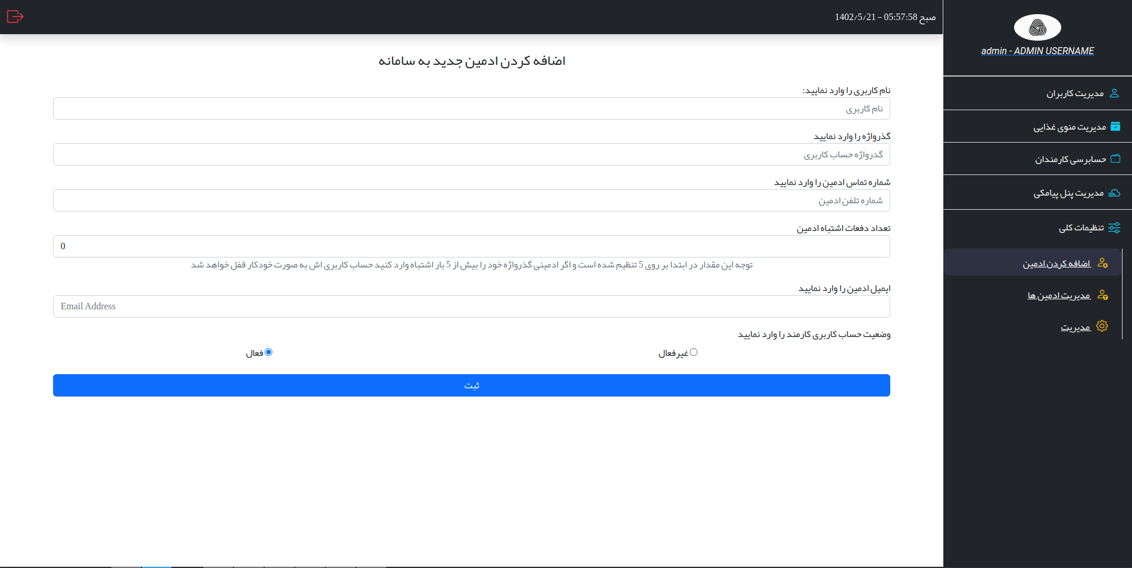The image size is (1132, 568).
Task: Select the فعال radio button
Action: tap(269, 352)
